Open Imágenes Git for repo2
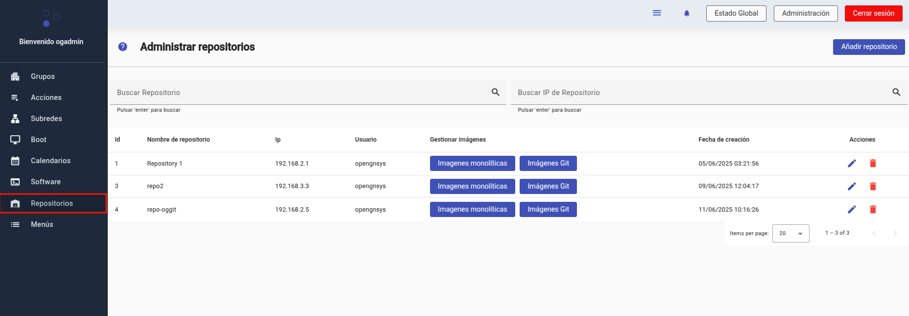The image size is (909, 316). click(548, 186)
